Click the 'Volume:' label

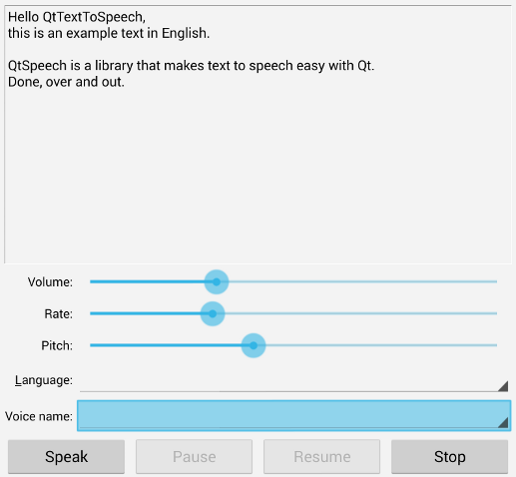pyautogui.click(x=50, y=282)
